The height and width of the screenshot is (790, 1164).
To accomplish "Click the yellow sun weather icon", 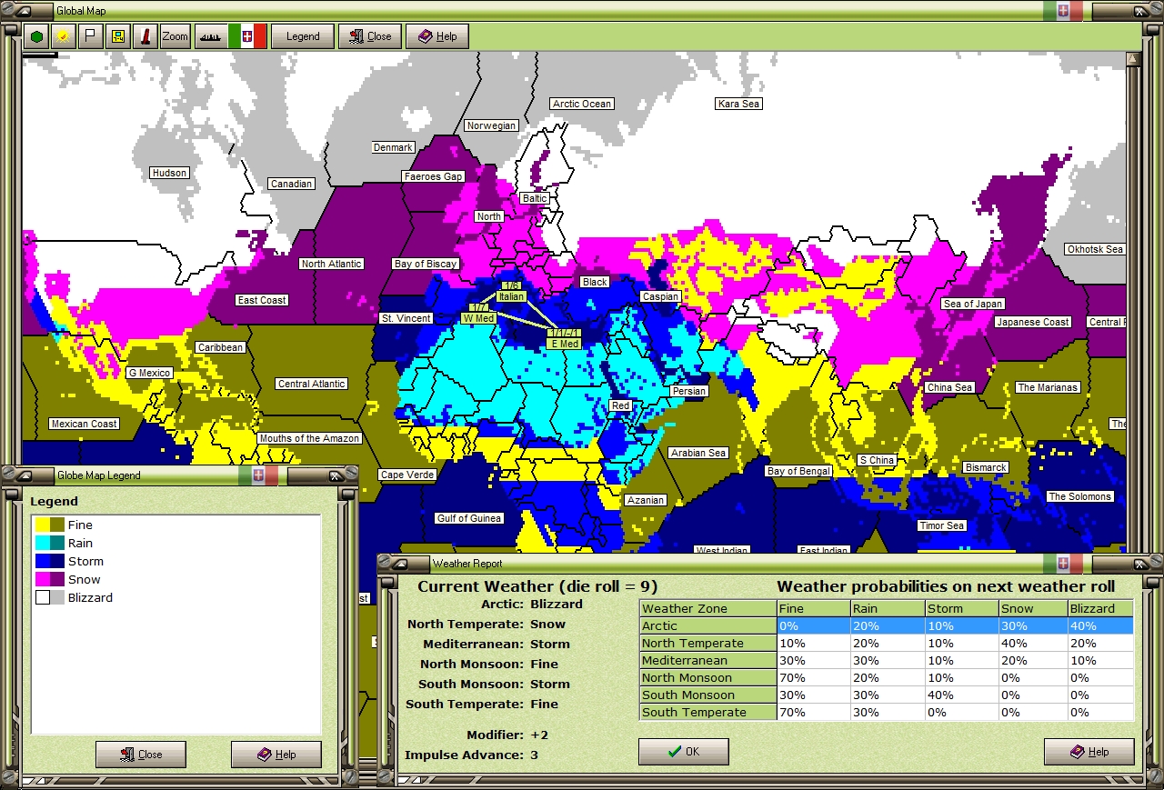I will [x=63, y=36].
